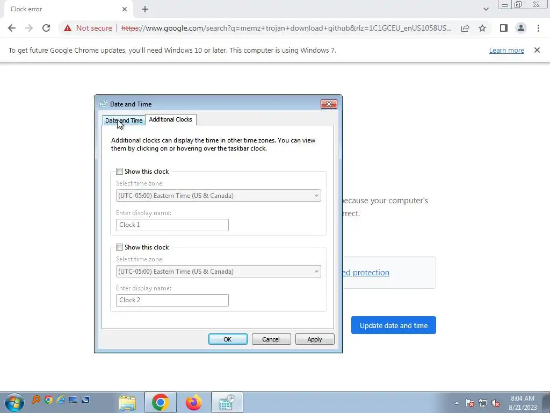Click Apply in the Date and Time dialog
The width and height of the screenshot is (550, 413).
315,339
